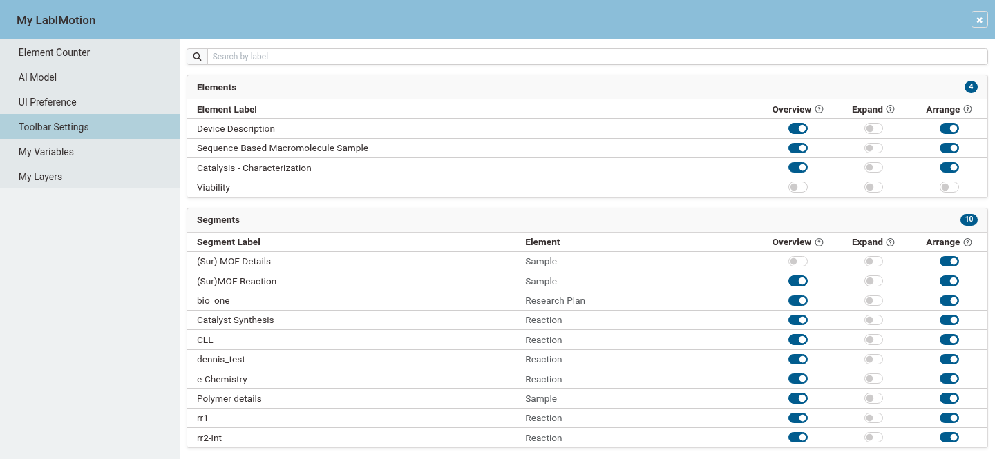Click the Arrange help icon in Elements header
This screenshot has width=995, height=459.
[967, 109]
